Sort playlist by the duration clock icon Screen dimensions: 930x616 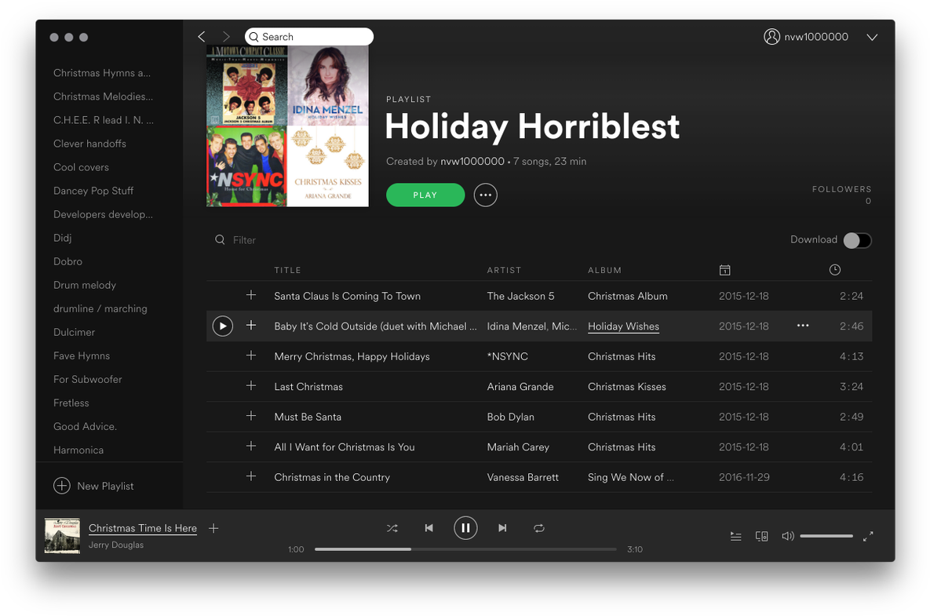click(x=834, y=269)
